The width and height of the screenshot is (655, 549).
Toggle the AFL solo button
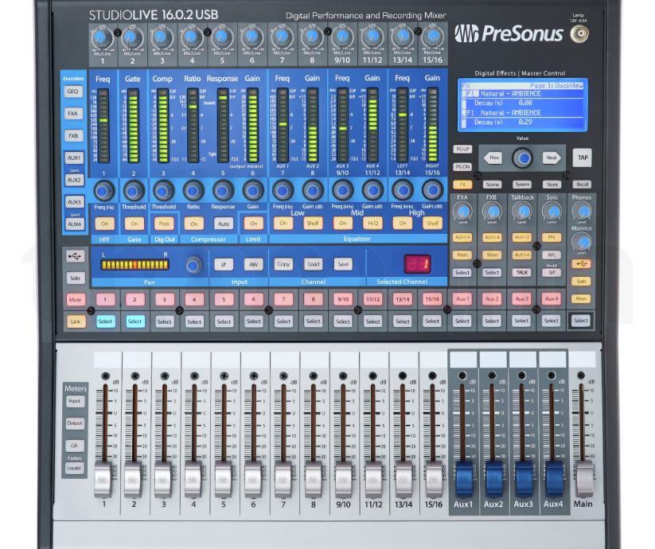click(552, 255)
